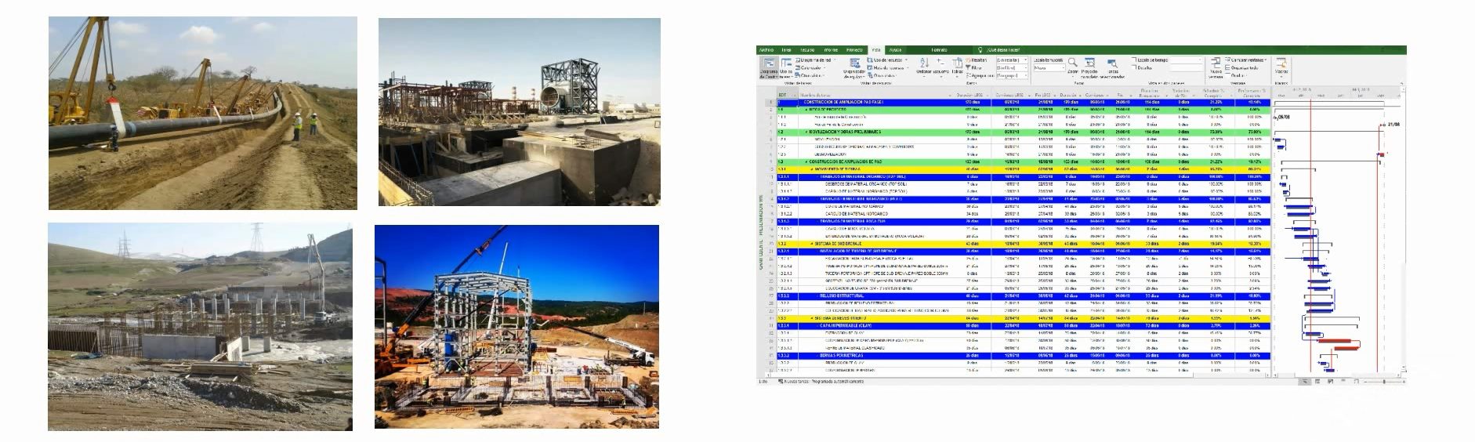Toggle the Detalles checkbox
The height and width of the screenshot is (442, 1475).
[x=1134, y=68]
